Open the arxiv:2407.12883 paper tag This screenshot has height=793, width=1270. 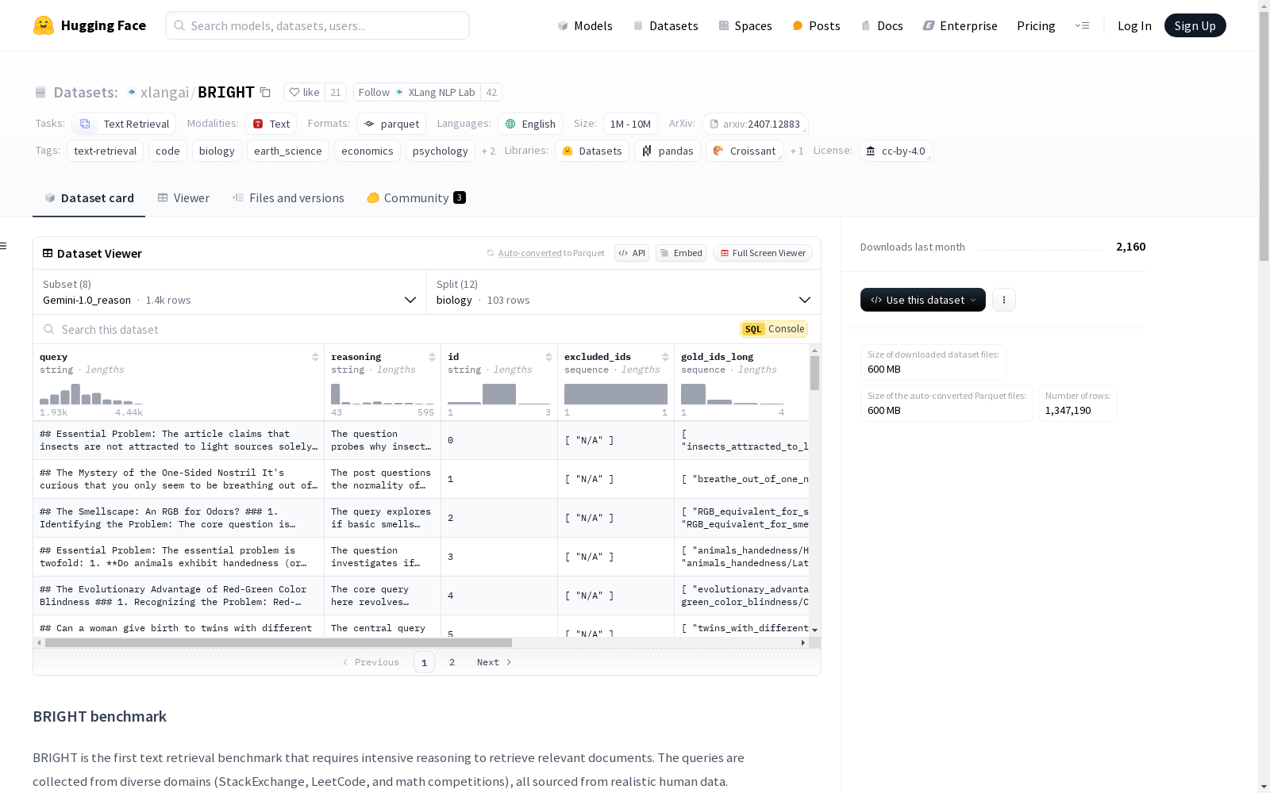[755, 124]
